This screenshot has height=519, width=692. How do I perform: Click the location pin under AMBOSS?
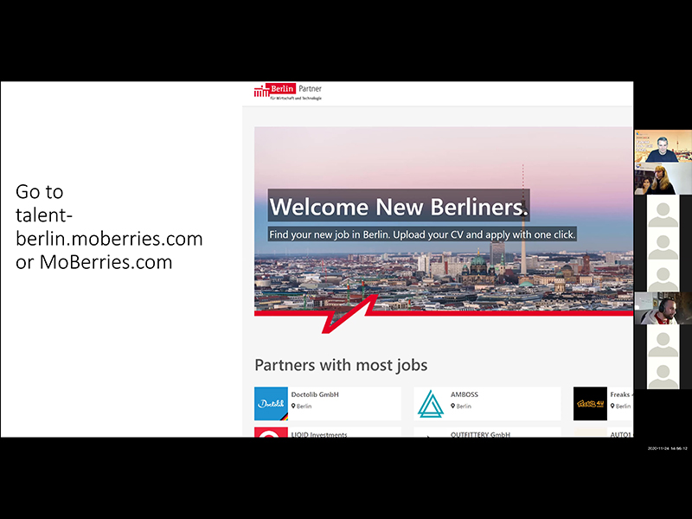pyautogui.click(x=452, y=406)
